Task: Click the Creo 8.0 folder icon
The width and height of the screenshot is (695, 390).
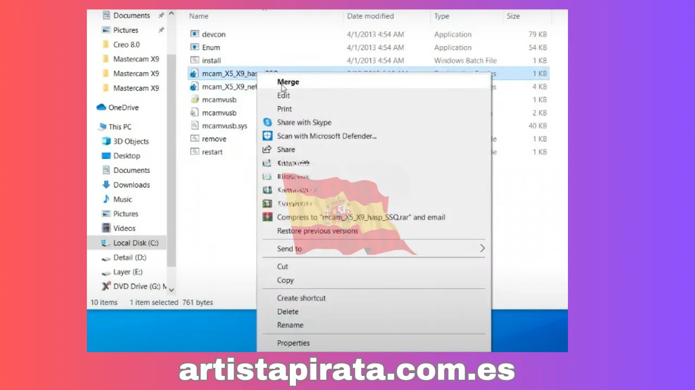Action: 106,44
